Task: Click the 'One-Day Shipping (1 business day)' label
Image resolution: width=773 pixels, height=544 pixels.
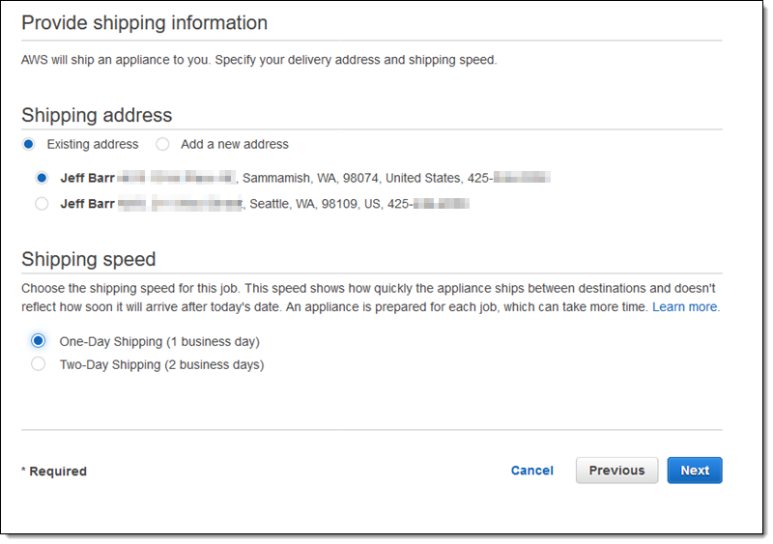Action: [x=159, y=341]
